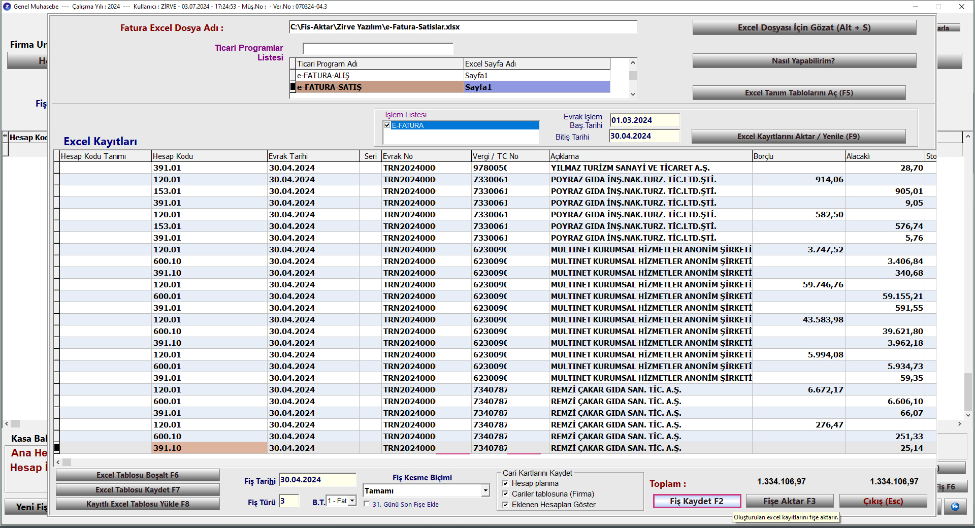Screen dimensions: 975x528
Task: Enable 31. Günü Son Fişe Ekle
Action: 367,504
